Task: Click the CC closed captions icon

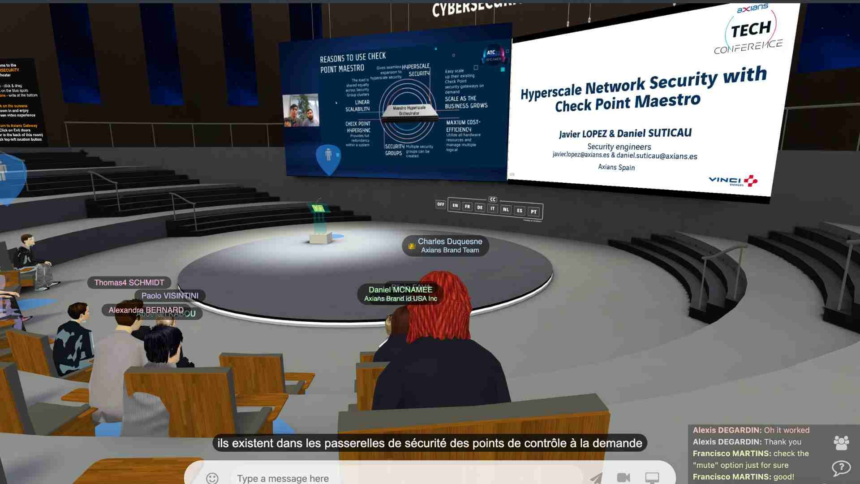Action: click(493, 199)
